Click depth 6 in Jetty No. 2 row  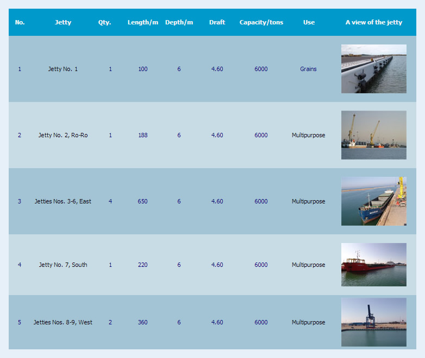click(x=179, y=135)
